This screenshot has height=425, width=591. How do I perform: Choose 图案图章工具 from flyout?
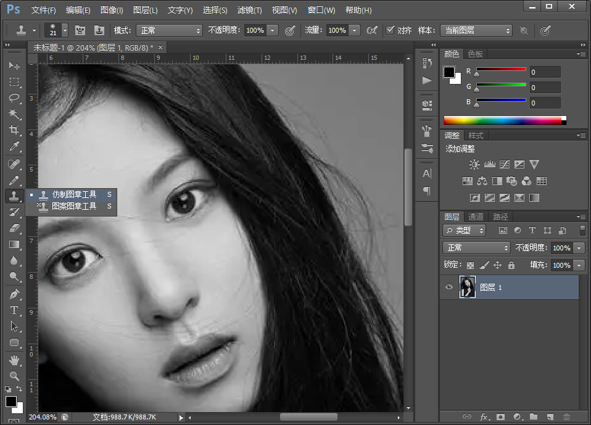[x=72, y=207]
